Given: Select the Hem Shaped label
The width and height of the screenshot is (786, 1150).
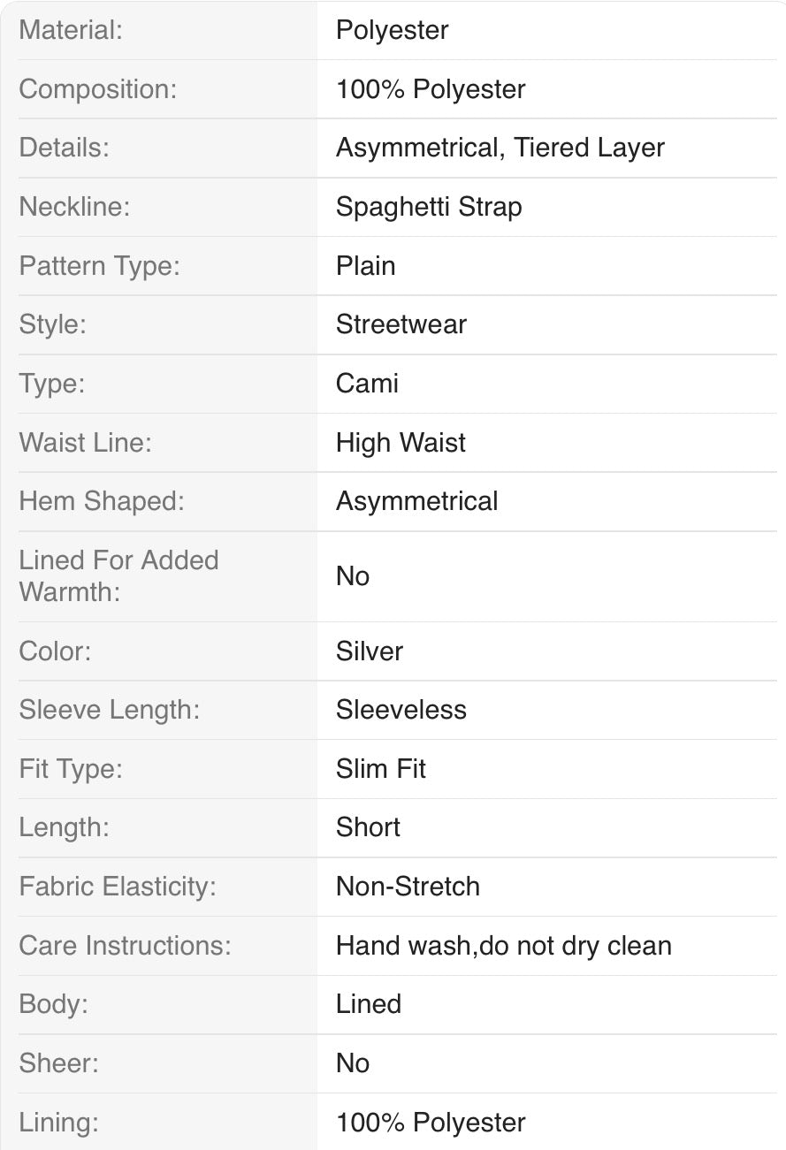Looking at the screenshot, I should point(102,501).
